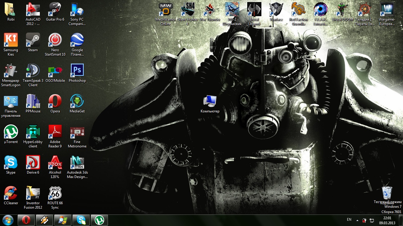Select the Brutal DOOM desktop icon
403x226 pixels.
(343, 9)
